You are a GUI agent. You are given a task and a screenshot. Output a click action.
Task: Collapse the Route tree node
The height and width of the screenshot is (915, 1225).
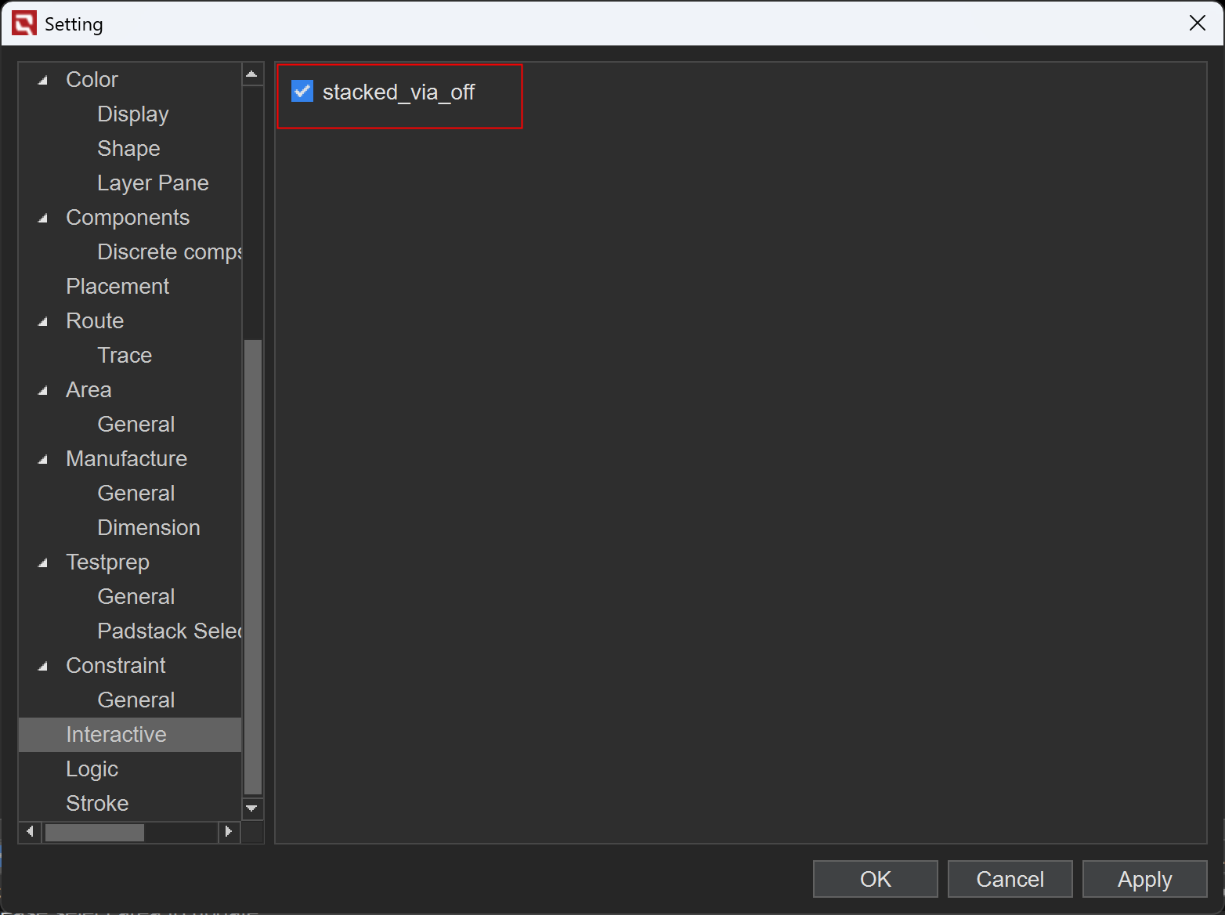43,321
